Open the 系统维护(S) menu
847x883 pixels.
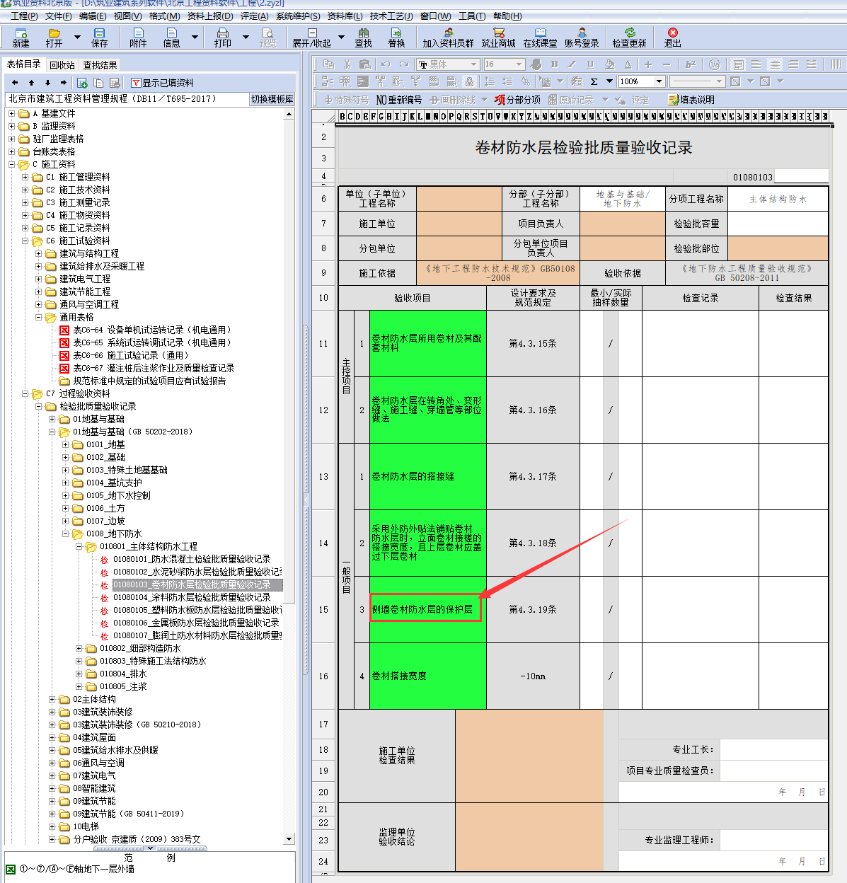point(298,16)
